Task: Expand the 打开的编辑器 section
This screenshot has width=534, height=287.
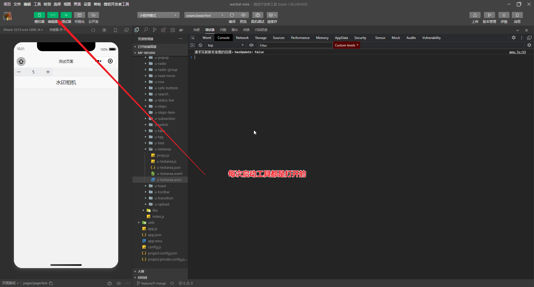Action: [160, 47]
